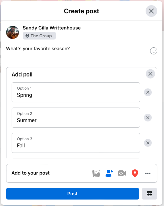Add a photo or video to post

pyautogui.click(x=96, y=173)
